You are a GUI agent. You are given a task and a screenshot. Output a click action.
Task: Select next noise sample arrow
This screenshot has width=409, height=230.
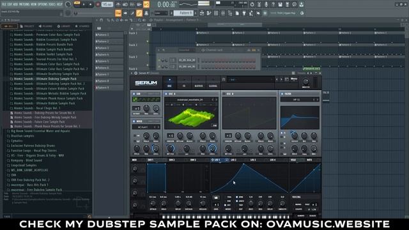point(158,127)
